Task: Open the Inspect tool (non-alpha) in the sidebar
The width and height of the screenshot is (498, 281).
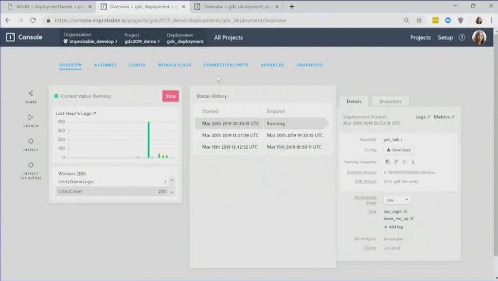Action: (31, 141)
